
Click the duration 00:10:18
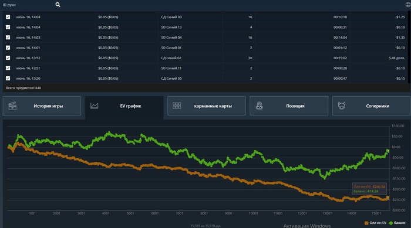point(340,17)
